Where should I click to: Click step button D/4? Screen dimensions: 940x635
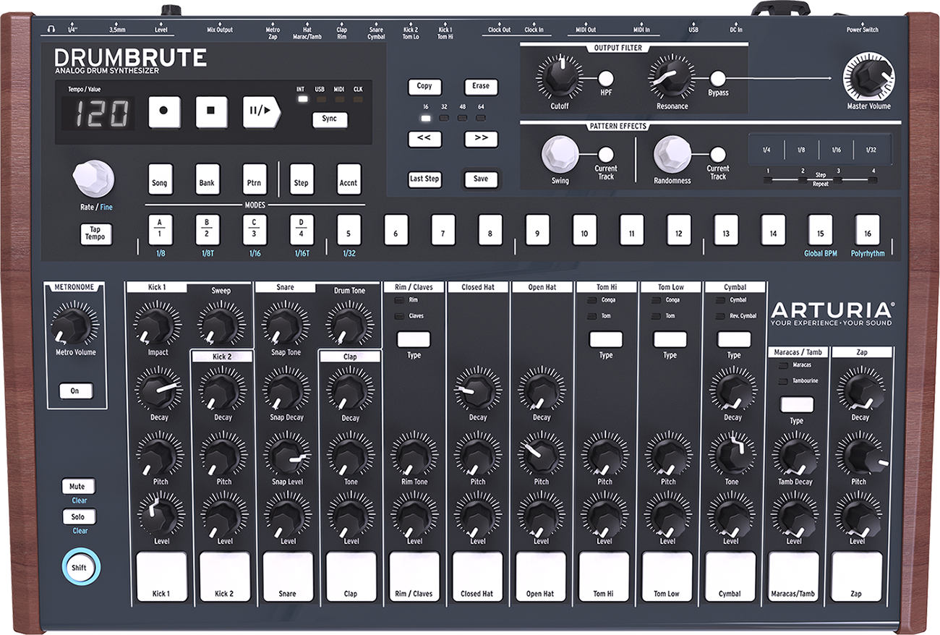302,230
